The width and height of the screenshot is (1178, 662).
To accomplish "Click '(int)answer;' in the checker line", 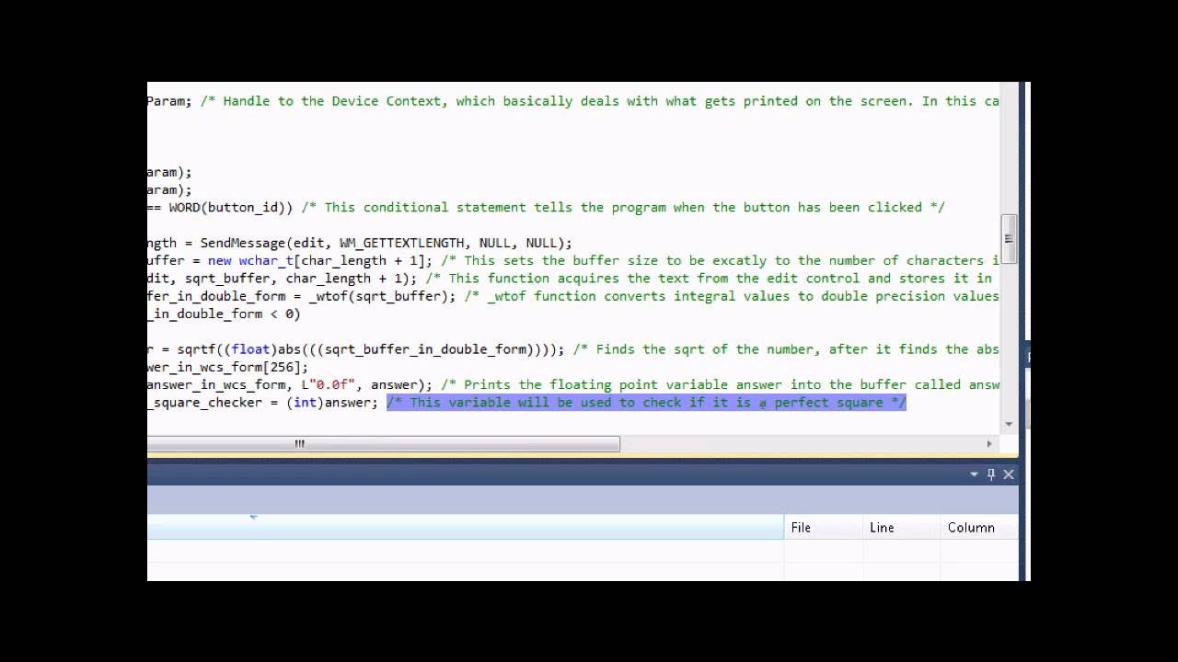I will [332, 403].
